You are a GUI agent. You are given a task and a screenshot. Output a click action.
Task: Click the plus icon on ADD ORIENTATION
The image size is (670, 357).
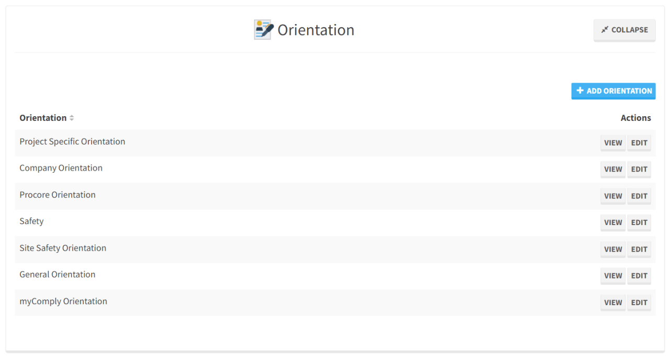pyautogui.click(x=580, y=91)
